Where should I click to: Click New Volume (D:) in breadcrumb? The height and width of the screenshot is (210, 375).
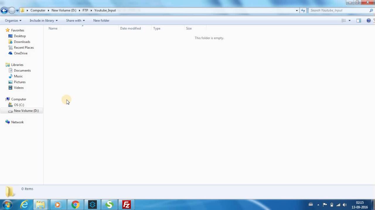(64, 10)
